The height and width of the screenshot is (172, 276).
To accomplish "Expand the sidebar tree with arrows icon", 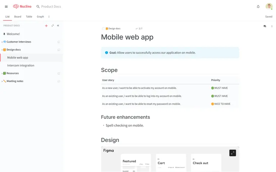I will click(x=53, y=26).
